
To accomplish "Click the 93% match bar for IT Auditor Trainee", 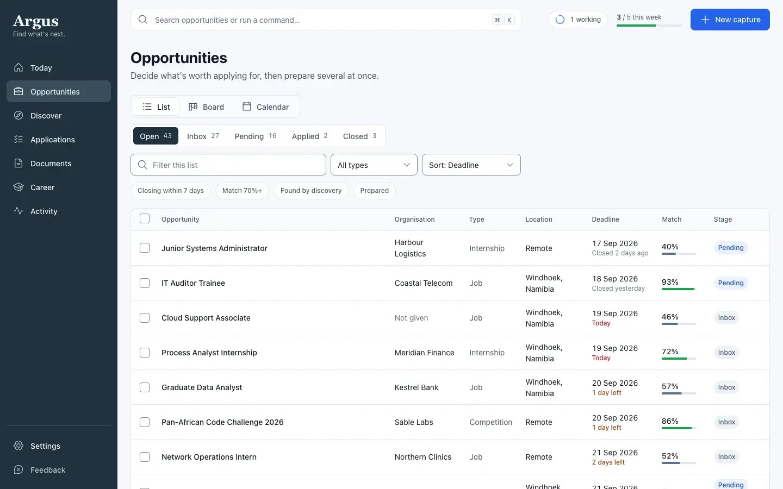I will pyautogui.click(x=679, y=289).
